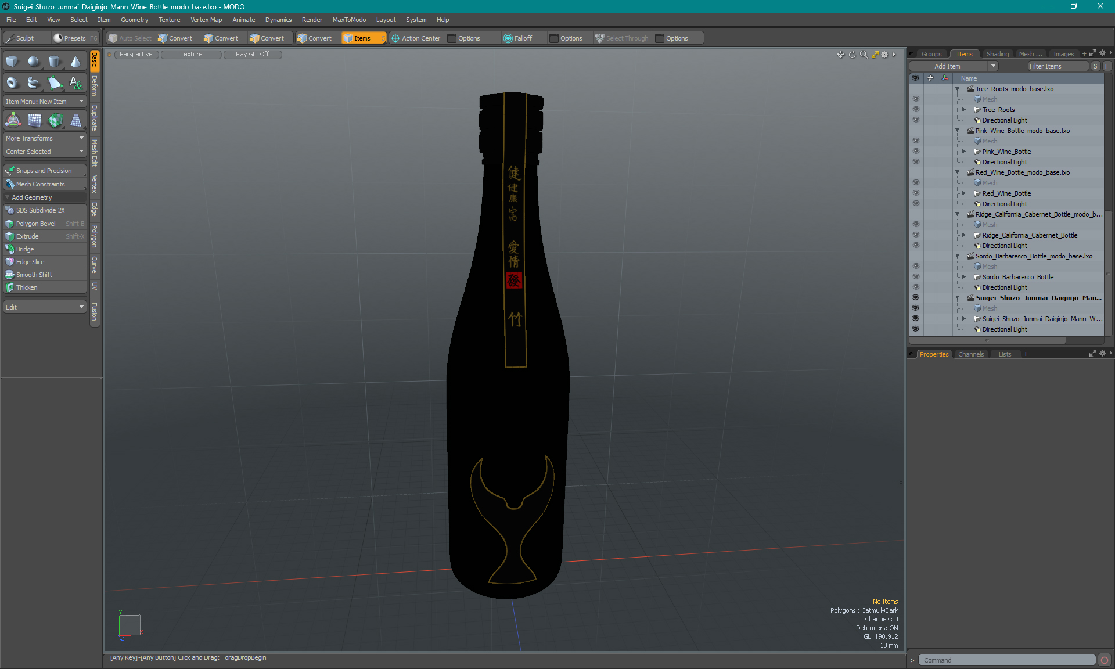Click the viewport rotate icon

(852, 55)
